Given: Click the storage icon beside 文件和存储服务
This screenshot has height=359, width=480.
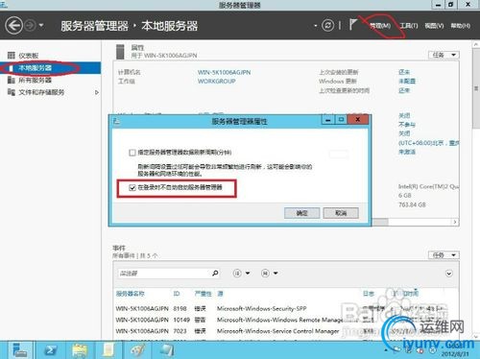Looking at the screenshot, I should pos(12,92).
